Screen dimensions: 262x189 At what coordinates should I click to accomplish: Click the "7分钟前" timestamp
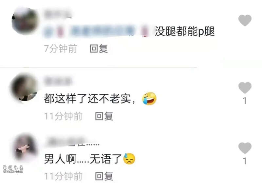[x=61, y=49]
